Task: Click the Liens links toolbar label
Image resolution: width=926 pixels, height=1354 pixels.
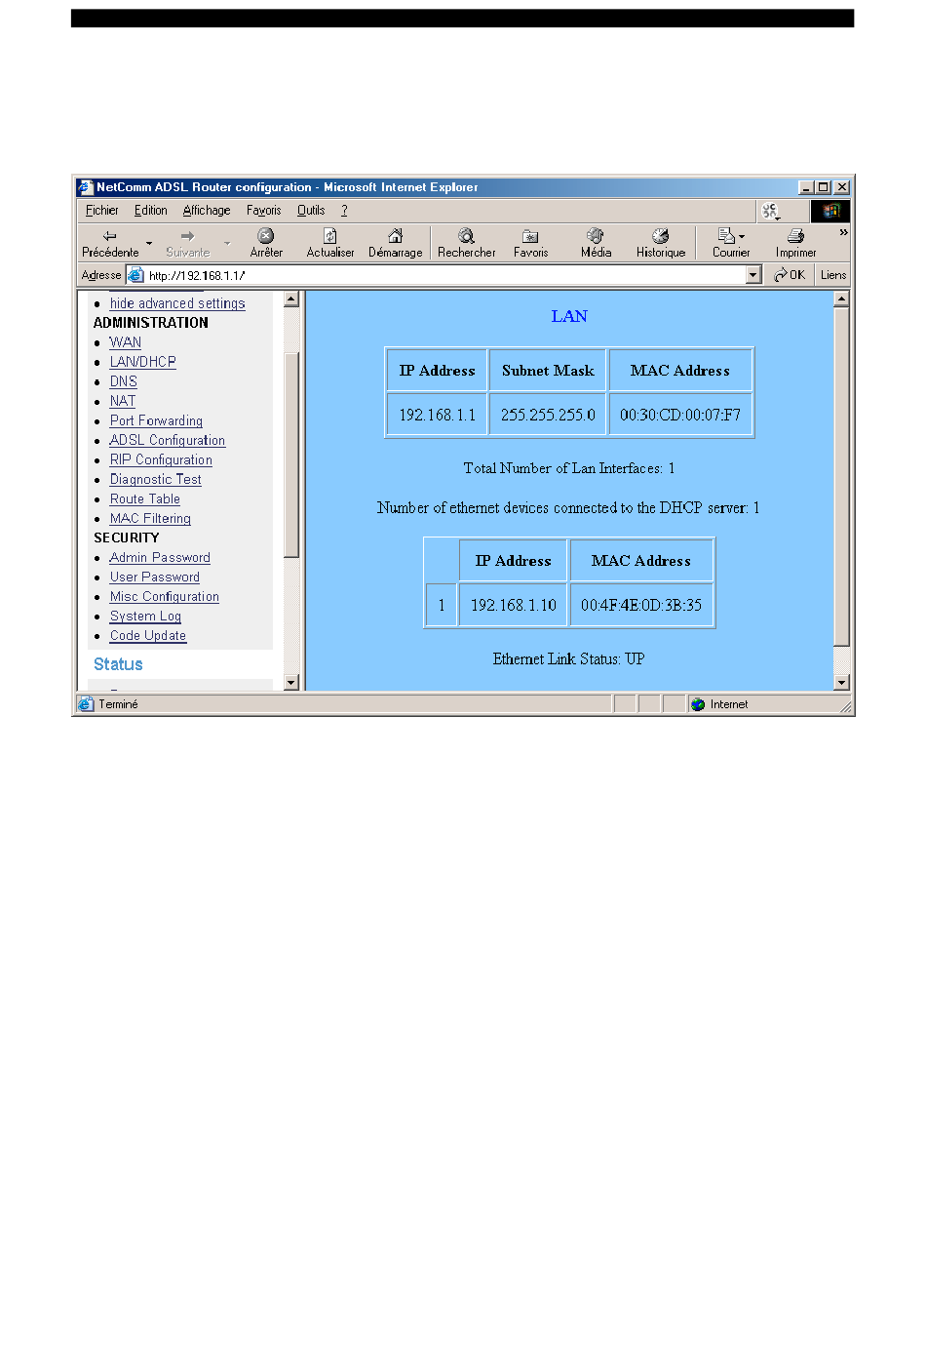Action: tap(833, 275)
